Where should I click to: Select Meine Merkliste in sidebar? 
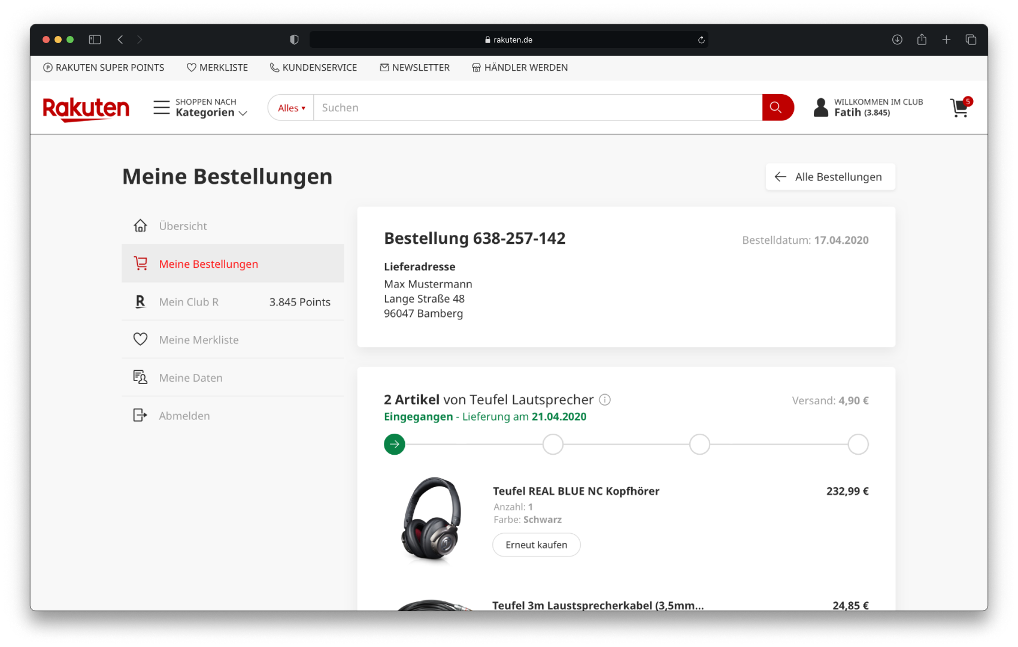(x=233, y=340)
